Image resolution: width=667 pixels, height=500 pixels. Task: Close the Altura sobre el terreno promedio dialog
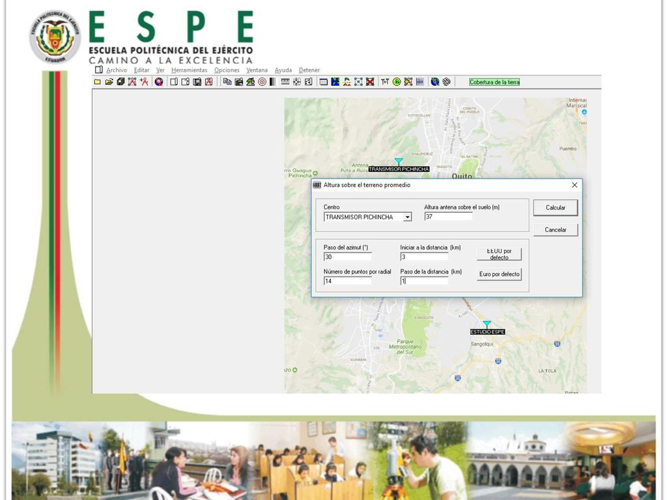point(575,185)
